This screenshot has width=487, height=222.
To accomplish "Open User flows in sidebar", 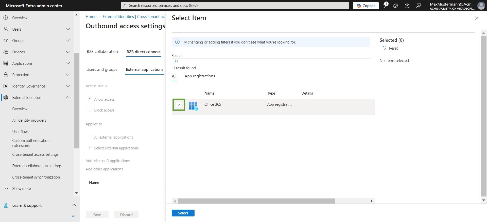I will pos(21,132).
